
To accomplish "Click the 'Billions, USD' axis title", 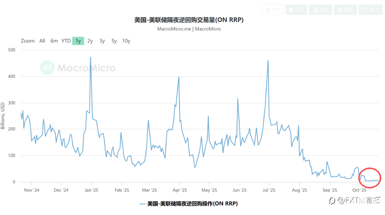I will pyautogui.click(x=3, y=116).
